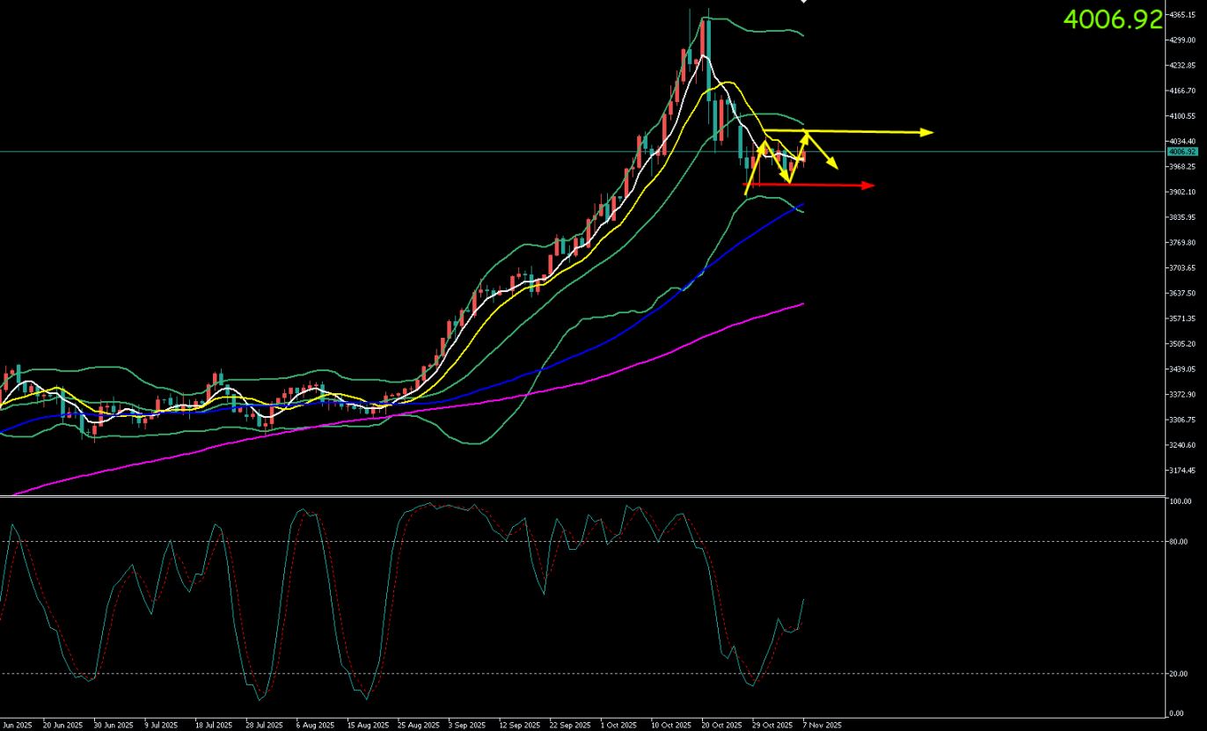
Task: Select the right end of magenta moving average
Action: point(802,304)
